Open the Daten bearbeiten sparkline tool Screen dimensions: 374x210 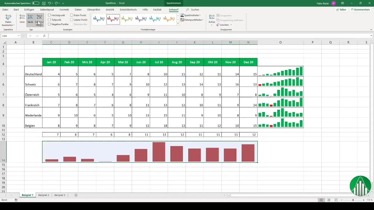coord(8,20)
